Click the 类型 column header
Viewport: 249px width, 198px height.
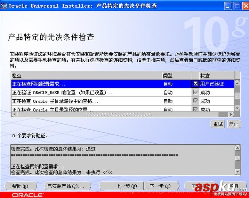click(177, 76)
